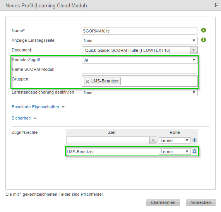Focus the Name SCORM-Modul input field
This screenshot has width=221, height=212.
click(x=139, y=70)
